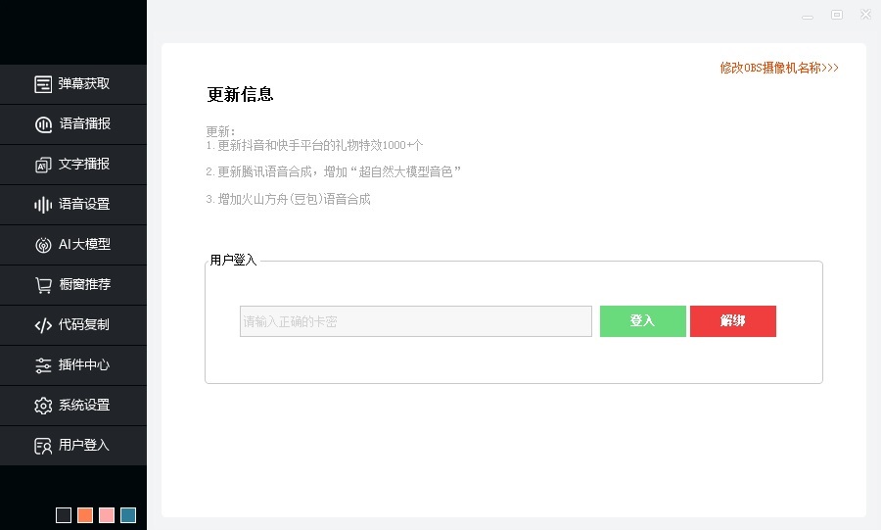Image resolution: width=881 pixels, height=530 pixels.
Task: Maximize the application window
Action: [x=837, y=15]
